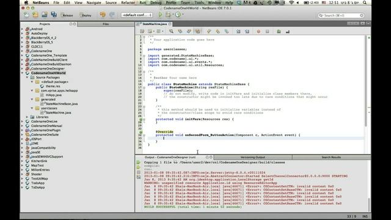Click the Undo toolbar icon
391x220 pixels.
(x=103, y=15)
